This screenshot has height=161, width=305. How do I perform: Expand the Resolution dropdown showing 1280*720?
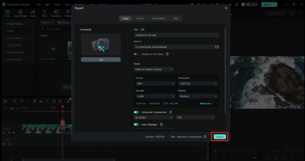[197, 84]
